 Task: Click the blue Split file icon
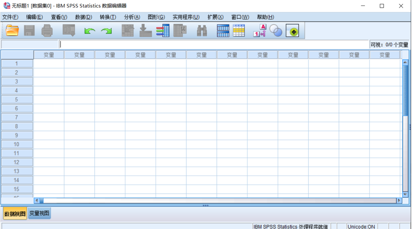(223, 31)
